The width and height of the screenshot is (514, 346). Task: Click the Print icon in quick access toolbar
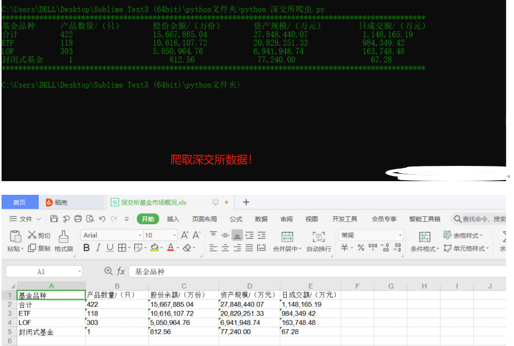click(78, 218)
